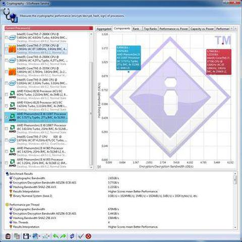The height and width of the screenshot is (242, 242).
Task: Click the save floppy disk icon
Action: pos(26,236)
